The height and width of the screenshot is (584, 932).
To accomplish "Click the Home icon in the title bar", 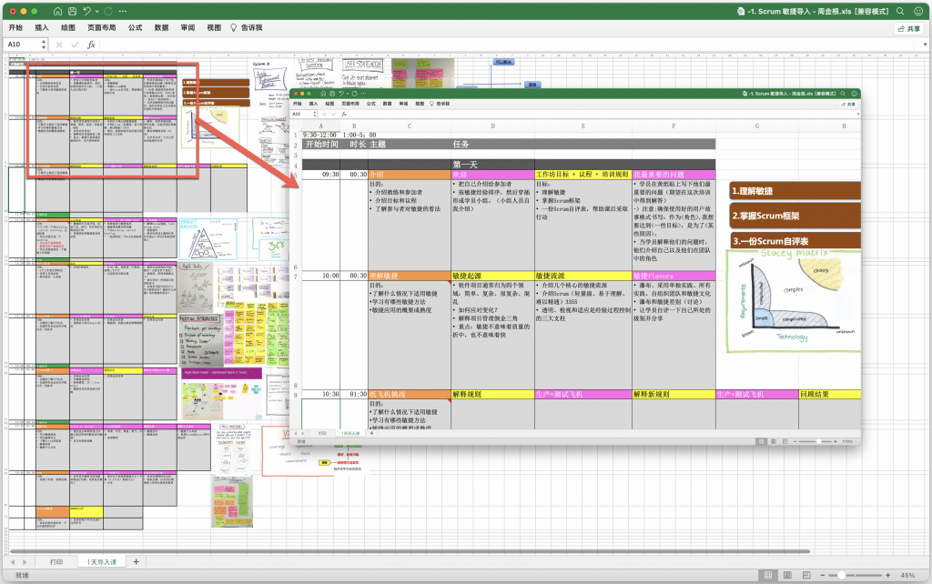I will point(58,12).
